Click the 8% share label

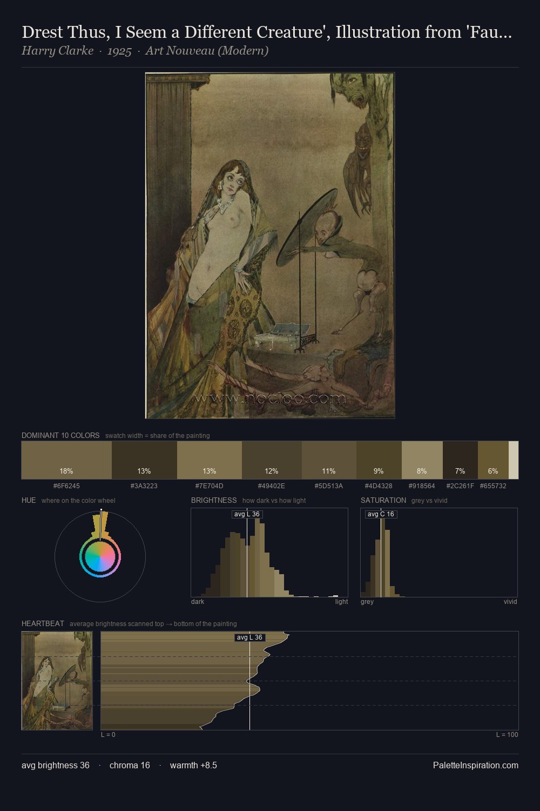422,471
